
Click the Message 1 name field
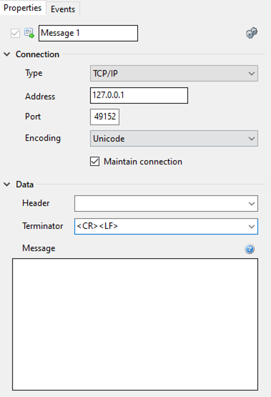click(x=88, y=33)
